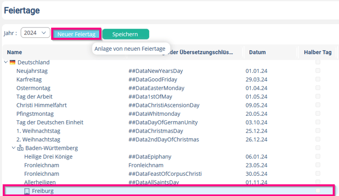Toggle Halber Tag checkbox for Karfreitag
This screenshot has width=339, height=196.
318,79
